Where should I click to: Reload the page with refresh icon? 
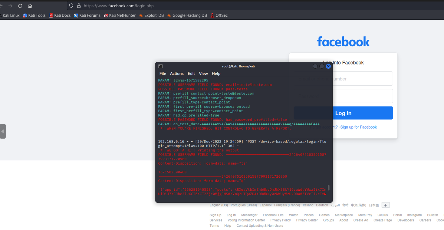[20, 6]
